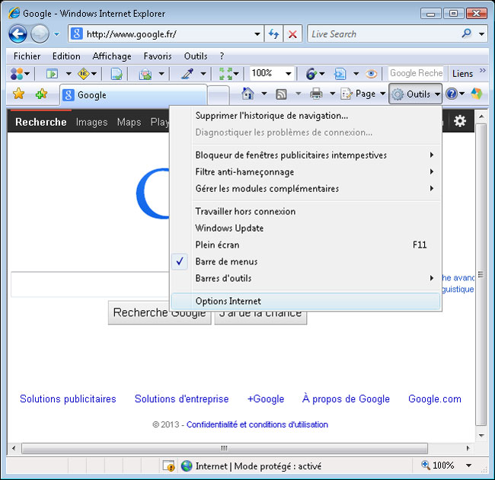This screenshot has width=495, height=480.
Task: Open the Edition menu
Action: click(66, 56)
